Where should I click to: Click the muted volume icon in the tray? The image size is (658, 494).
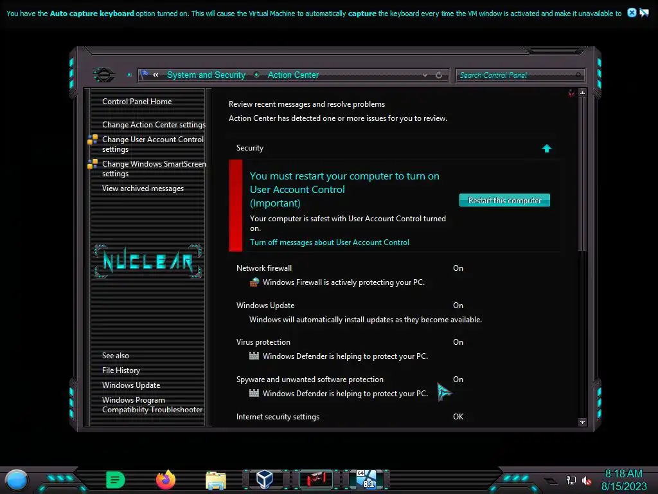pyautogui.click(x=586, y=480)
